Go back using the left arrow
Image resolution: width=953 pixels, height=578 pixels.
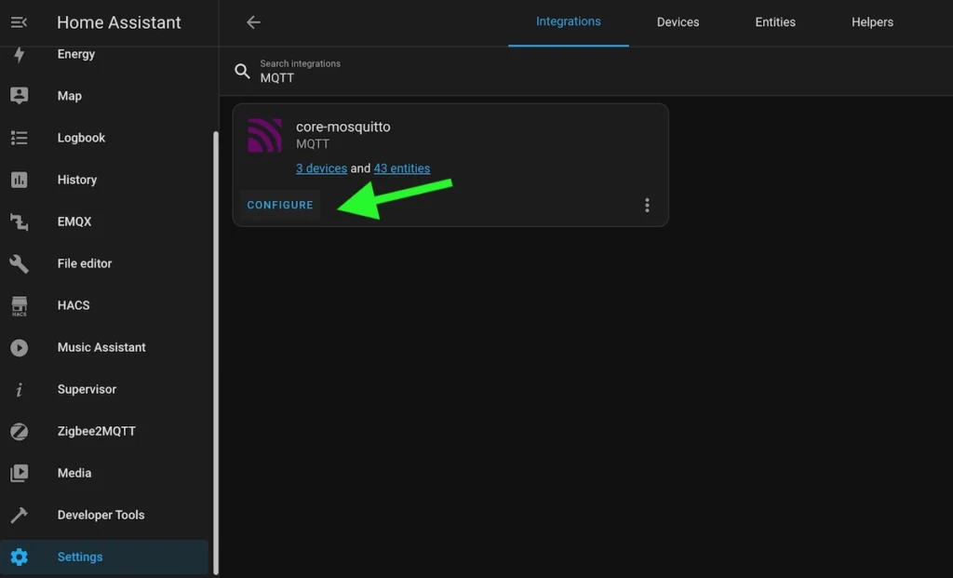pyautogui.click(x=253, y=22)
